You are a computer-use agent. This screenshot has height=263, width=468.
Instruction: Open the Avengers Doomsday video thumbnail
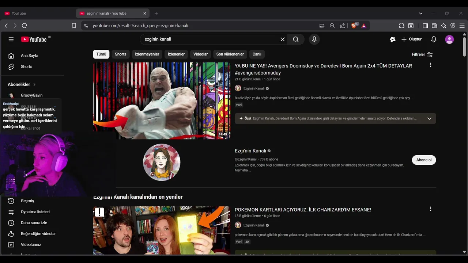162,100
